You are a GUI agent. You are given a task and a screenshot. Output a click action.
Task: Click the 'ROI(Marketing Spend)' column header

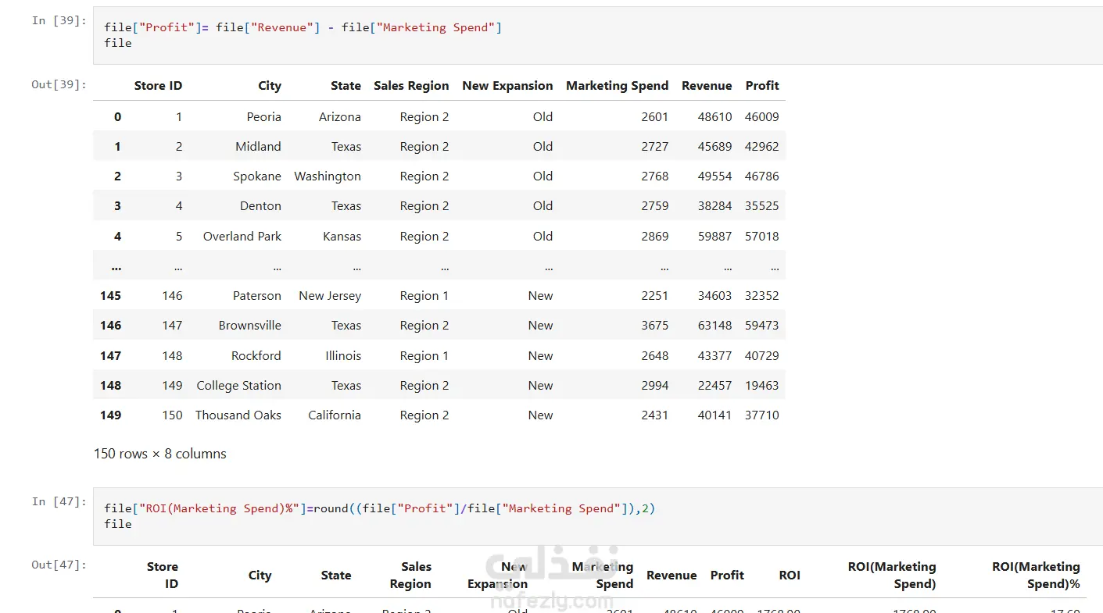click(x=892, y=576)
